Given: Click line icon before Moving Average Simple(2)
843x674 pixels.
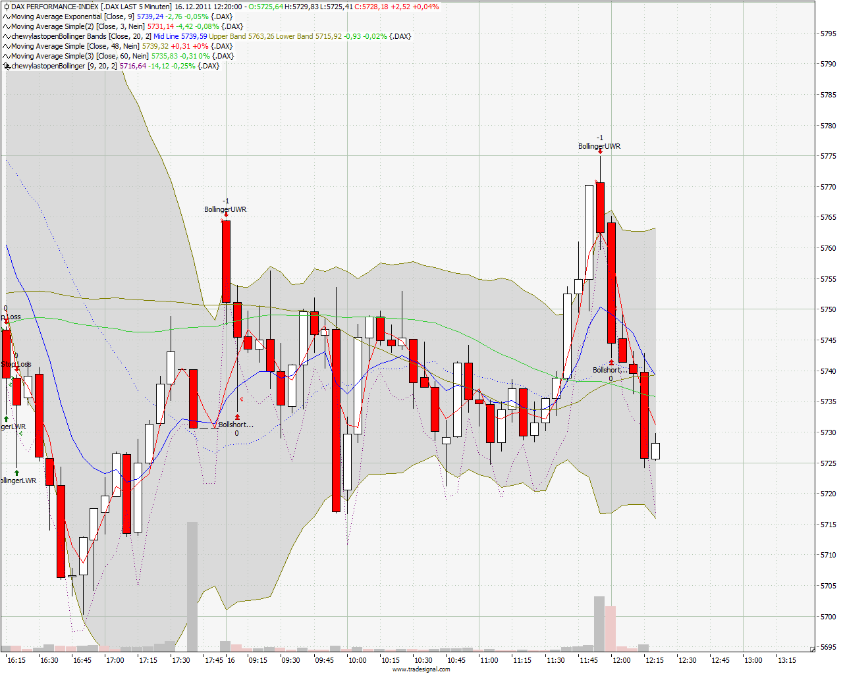Looking at the screenshot, I should (7, 26).
